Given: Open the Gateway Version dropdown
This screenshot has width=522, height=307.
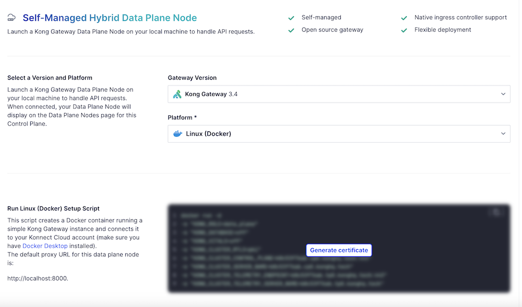Looking at the screenshot, I should point(339,94).
